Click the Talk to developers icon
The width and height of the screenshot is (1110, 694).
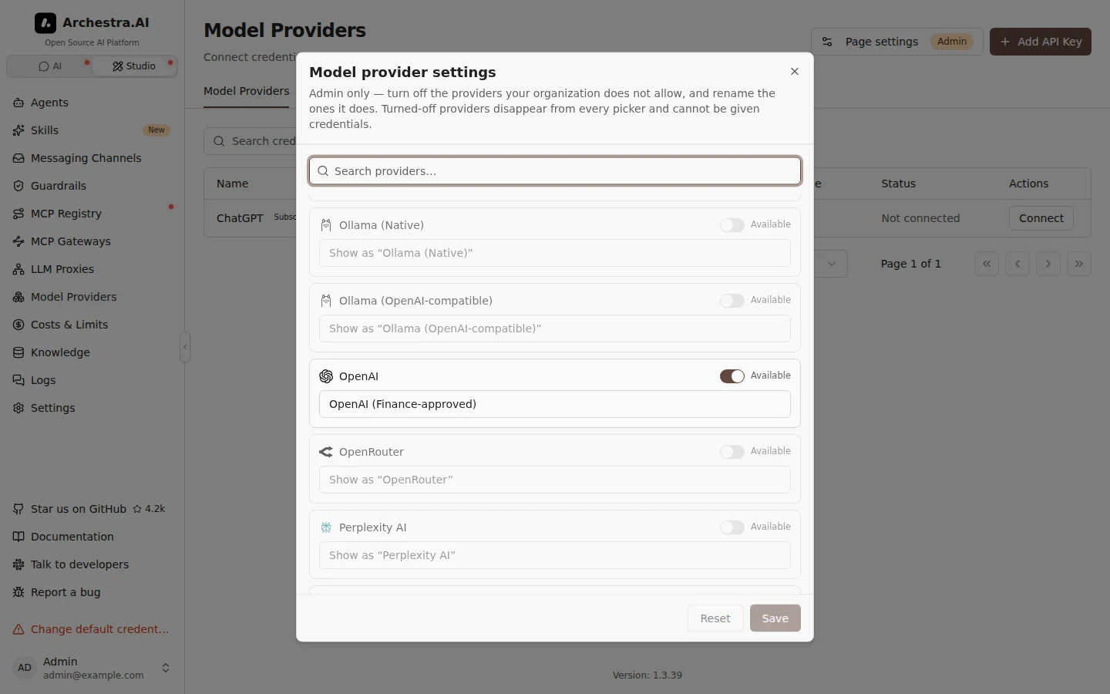click(18, 564)
